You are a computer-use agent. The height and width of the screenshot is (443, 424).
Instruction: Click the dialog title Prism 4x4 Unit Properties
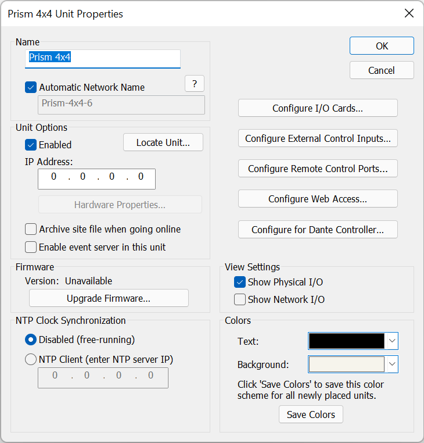65,14
